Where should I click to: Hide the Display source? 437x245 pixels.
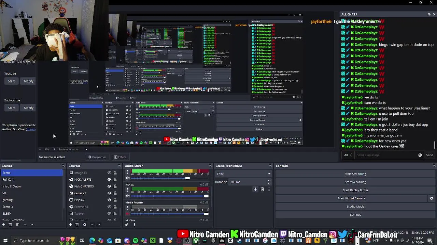click(109, 200)
